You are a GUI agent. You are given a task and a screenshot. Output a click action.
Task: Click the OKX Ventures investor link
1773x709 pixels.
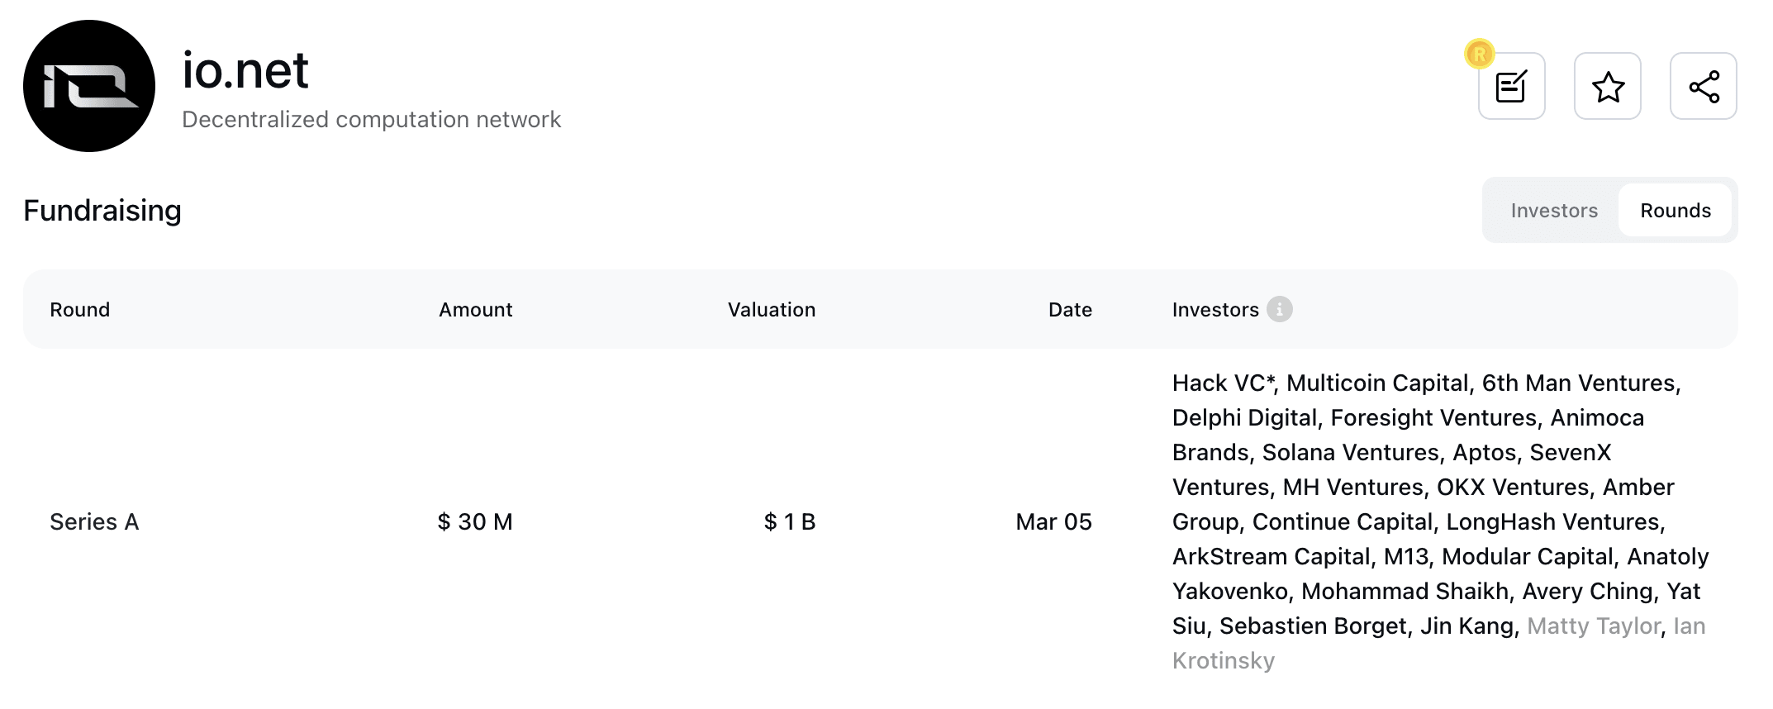(x=1512, y=488)
